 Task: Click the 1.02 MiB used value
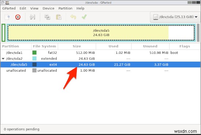(x=123, y=52)
